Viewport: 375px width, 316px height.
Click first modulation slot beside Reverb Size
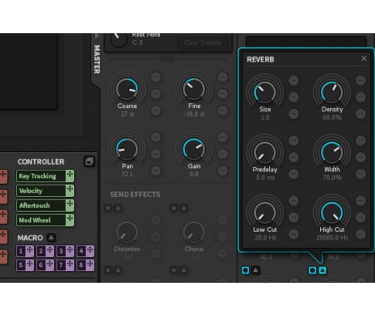(293, 81)
